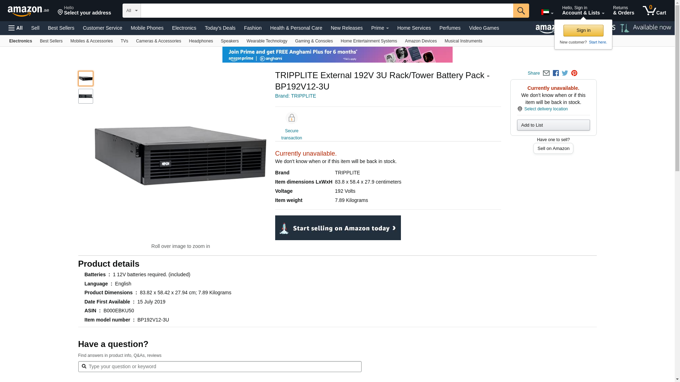Click the Secure transaction lock icon
Image resolution: width=680 pixels, height=382 pixels.
point(291,118)
